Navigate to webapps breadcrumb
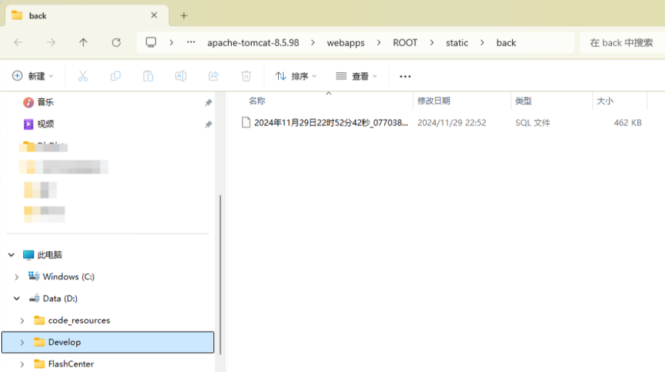The image size is (665, 372). [x=346, y=43]
